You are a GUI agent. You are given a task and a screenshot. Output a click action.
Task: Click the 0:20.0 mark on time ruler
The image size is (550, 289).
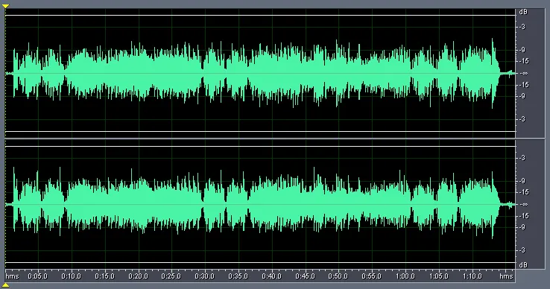[x=138, y=276]
